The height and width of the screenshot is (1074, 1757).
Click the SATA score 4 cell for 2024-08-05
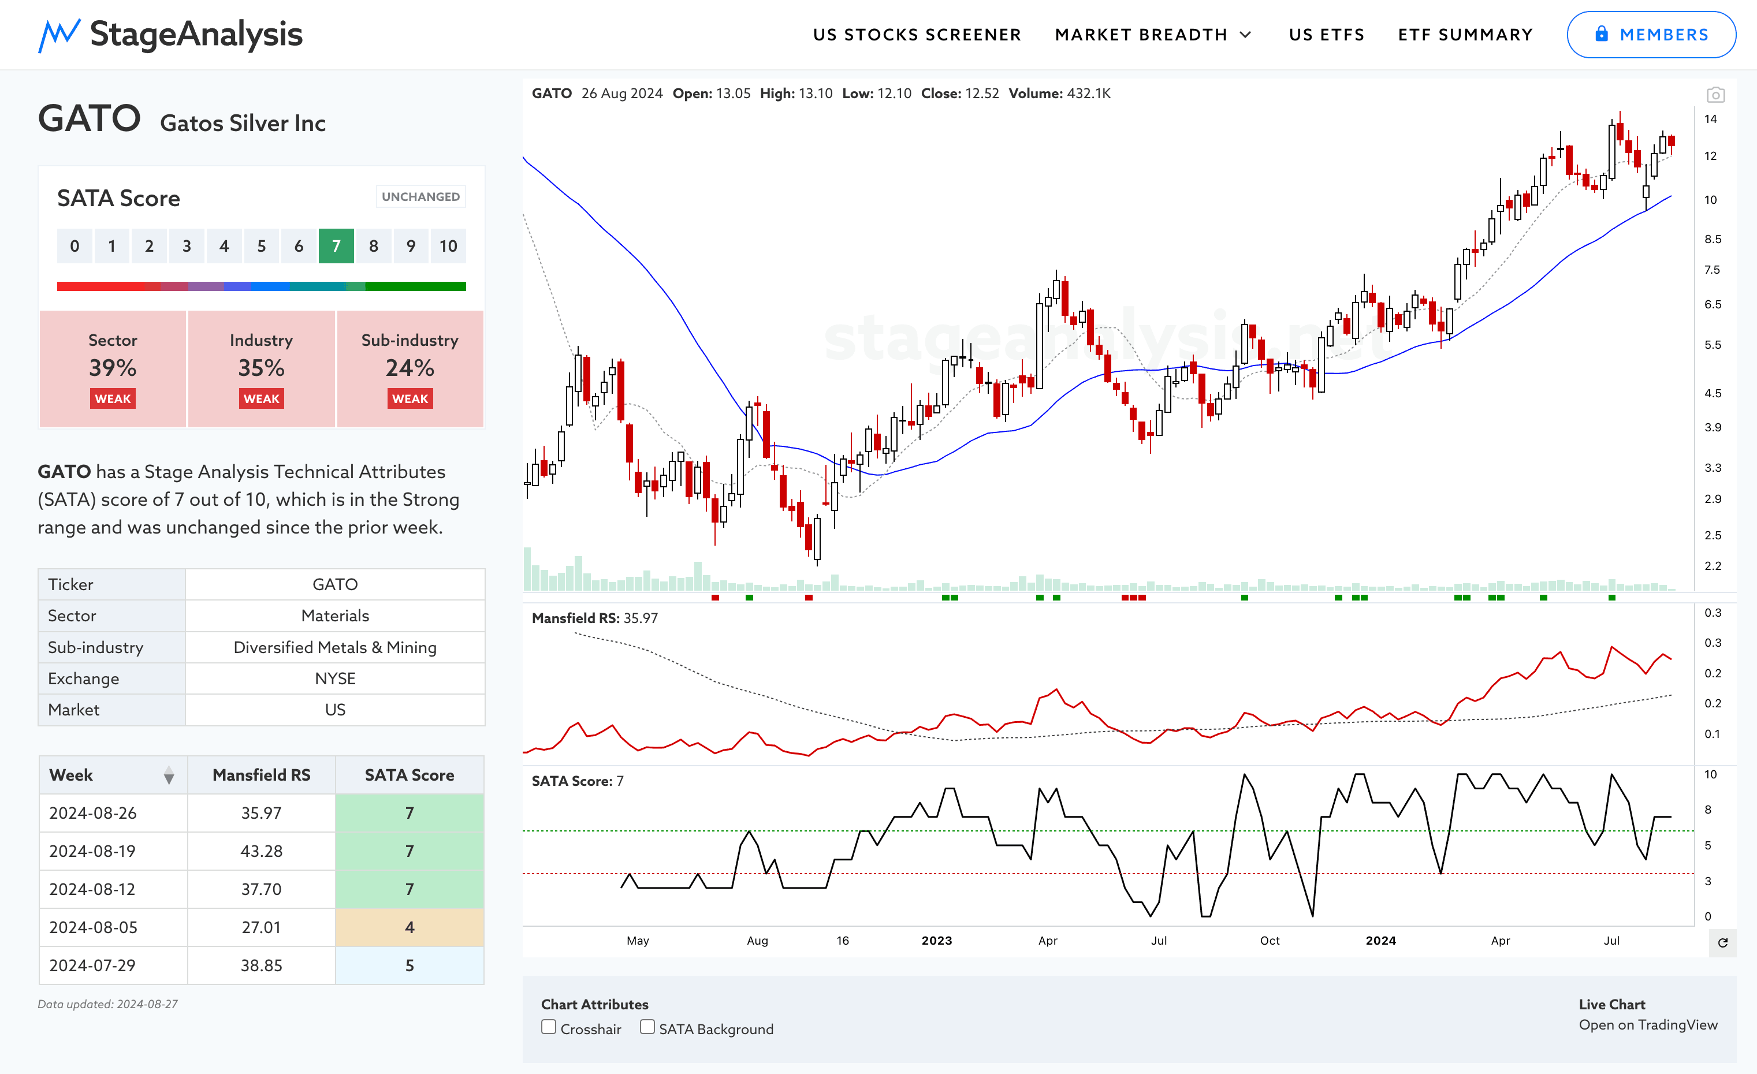click(x=410, y=927)
